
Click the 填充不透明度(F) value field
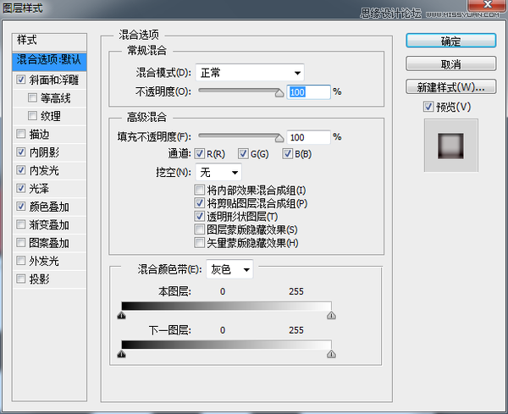point(308,137)
